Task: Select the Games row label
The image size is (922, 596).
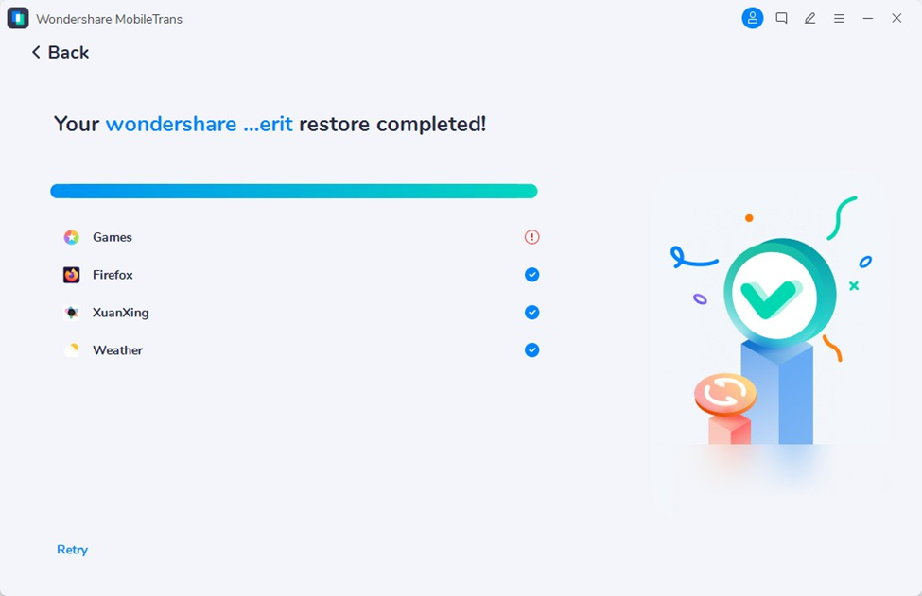Action: click(113, 237)
